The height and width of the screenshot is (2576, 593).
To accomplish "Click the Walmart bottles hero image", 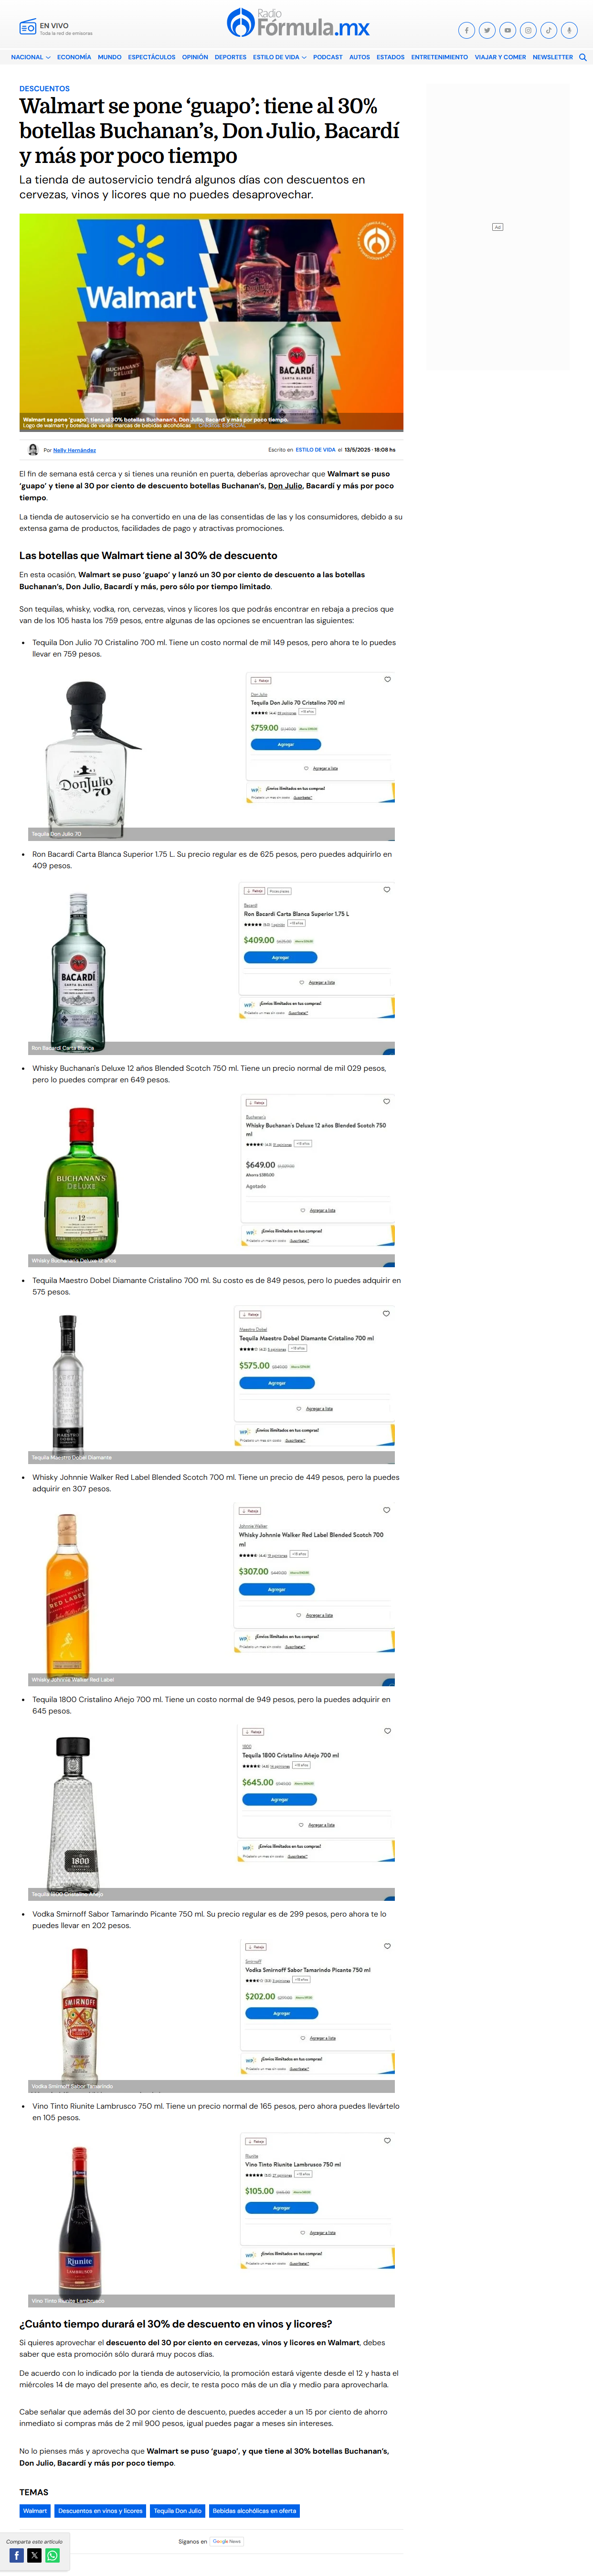I will (211, 322).
